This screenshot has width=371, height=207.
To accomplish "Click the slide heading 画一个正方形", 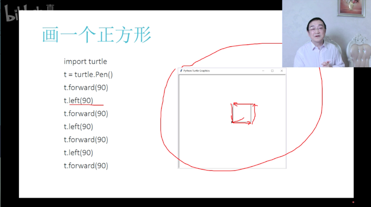I will [x=96, y=35].
